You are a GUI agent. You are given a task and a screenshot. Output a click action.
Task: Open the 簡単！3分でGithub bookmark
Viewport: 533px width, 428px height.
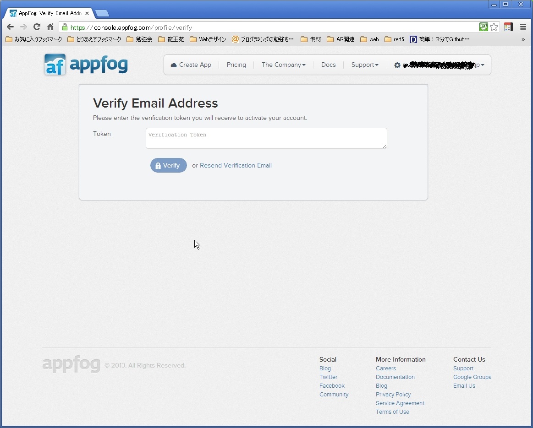point(440,39)
